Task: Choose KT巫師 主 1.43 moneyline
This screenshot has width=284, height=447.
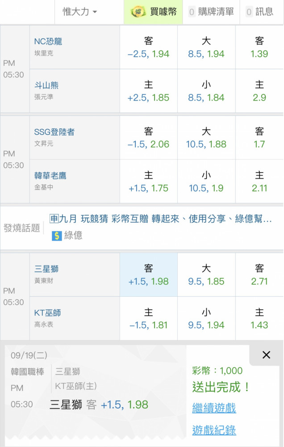Action: [259, 318]
